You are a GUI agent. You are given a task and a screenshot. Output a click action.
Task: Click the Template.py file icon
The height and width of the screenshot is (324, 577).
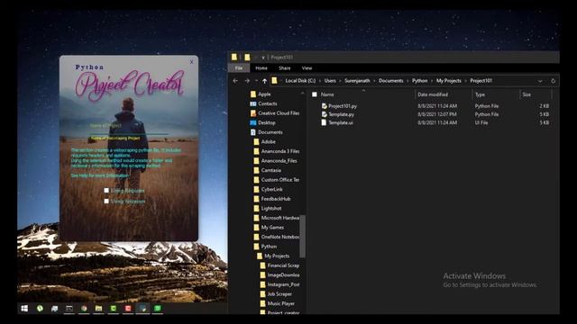[x=325, y=114]
